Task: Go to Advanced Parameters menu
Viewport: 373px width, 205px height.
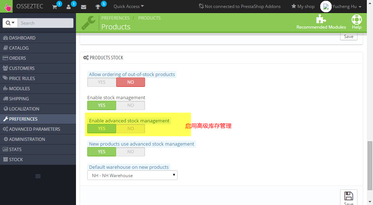Action: 34,129
